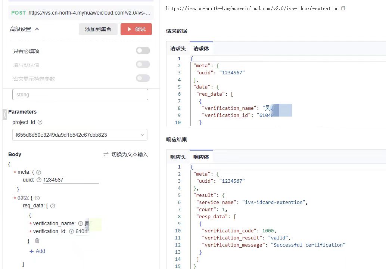Click the POST request URL text

click(x=89, y=13)
